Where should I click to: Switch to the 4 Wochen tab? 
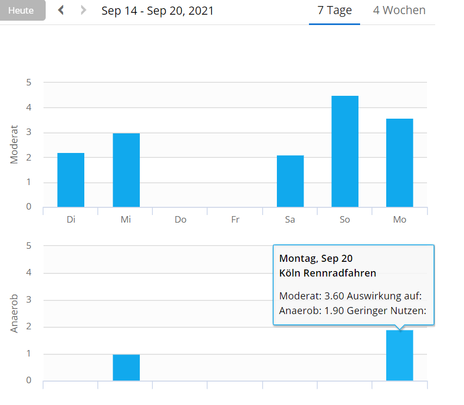coord(399,11)
